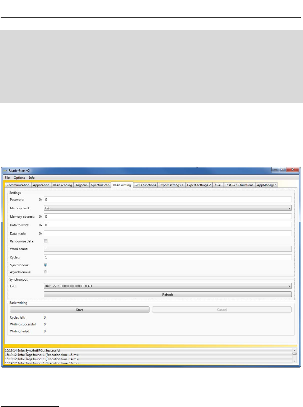Screen dimensions: 303x407
Task: Click the log scrollbar up arrow
Action: pos(295,350)
